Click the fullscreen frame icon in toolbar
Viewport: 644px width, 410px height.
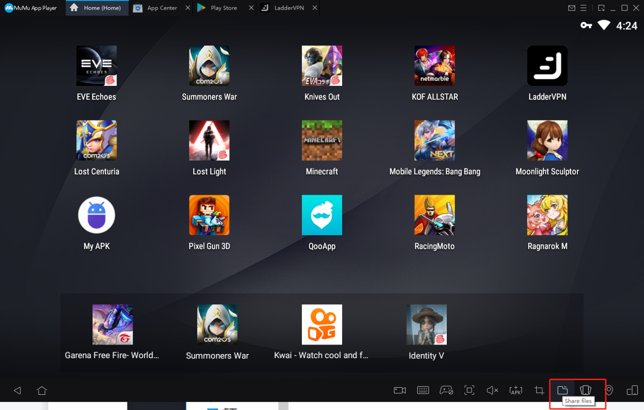tap(469, 390)
